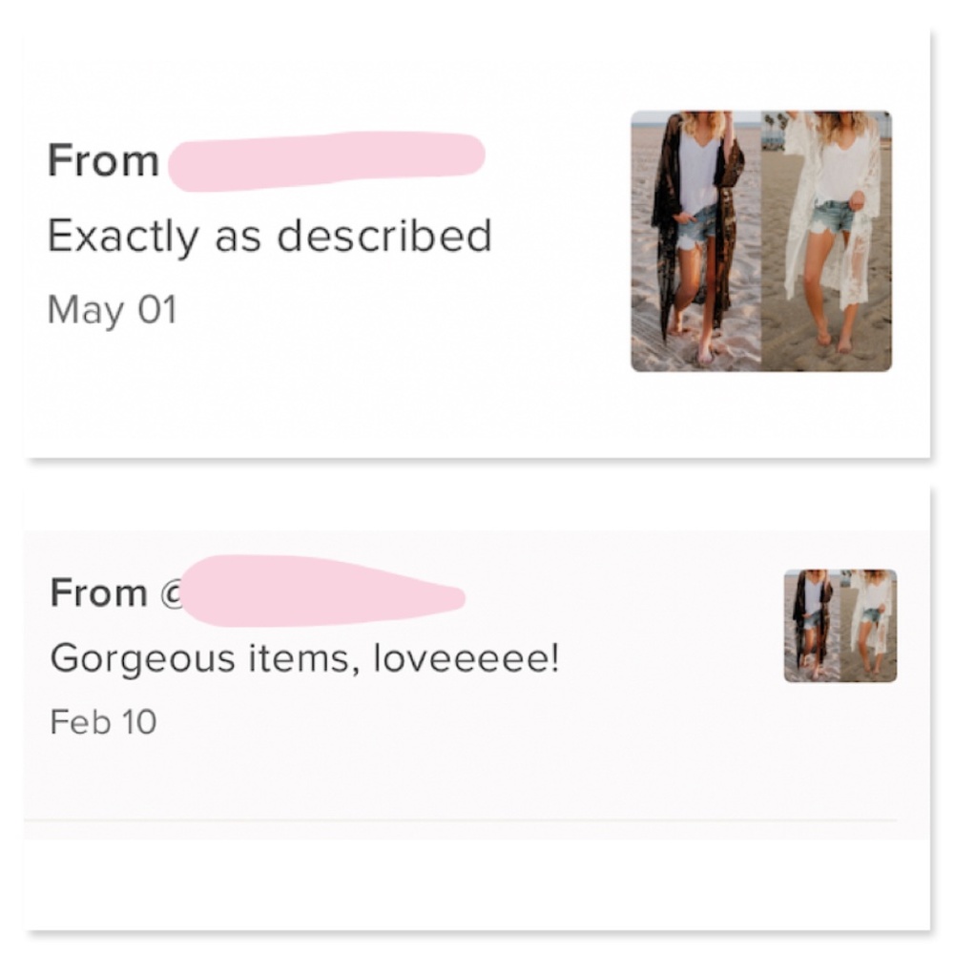Tap the white kimono half of the small thumbnail
Image resolution: width=954 pixels, height=954 pixels.
click(x=868, y=626)
